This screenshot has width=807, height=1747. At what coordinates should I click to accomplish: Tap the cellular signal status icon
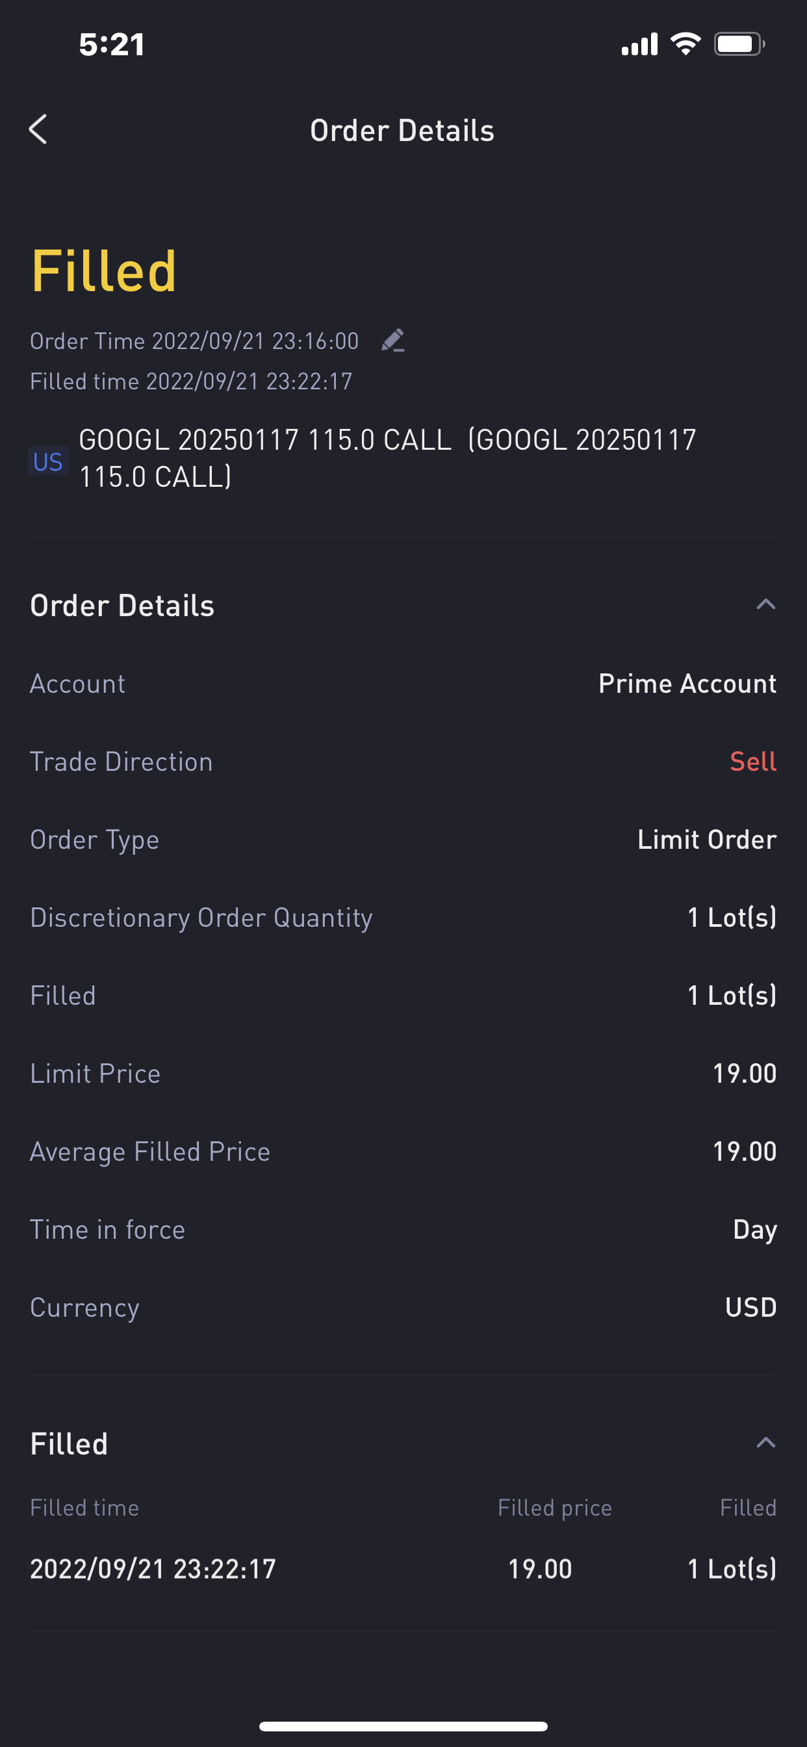pyautogui.click(x=639, y=45)
